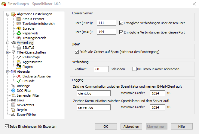This screenshot has height=134, width=199.
Task: Click the blue DCC-Filter icon
Action: (13, 91)
